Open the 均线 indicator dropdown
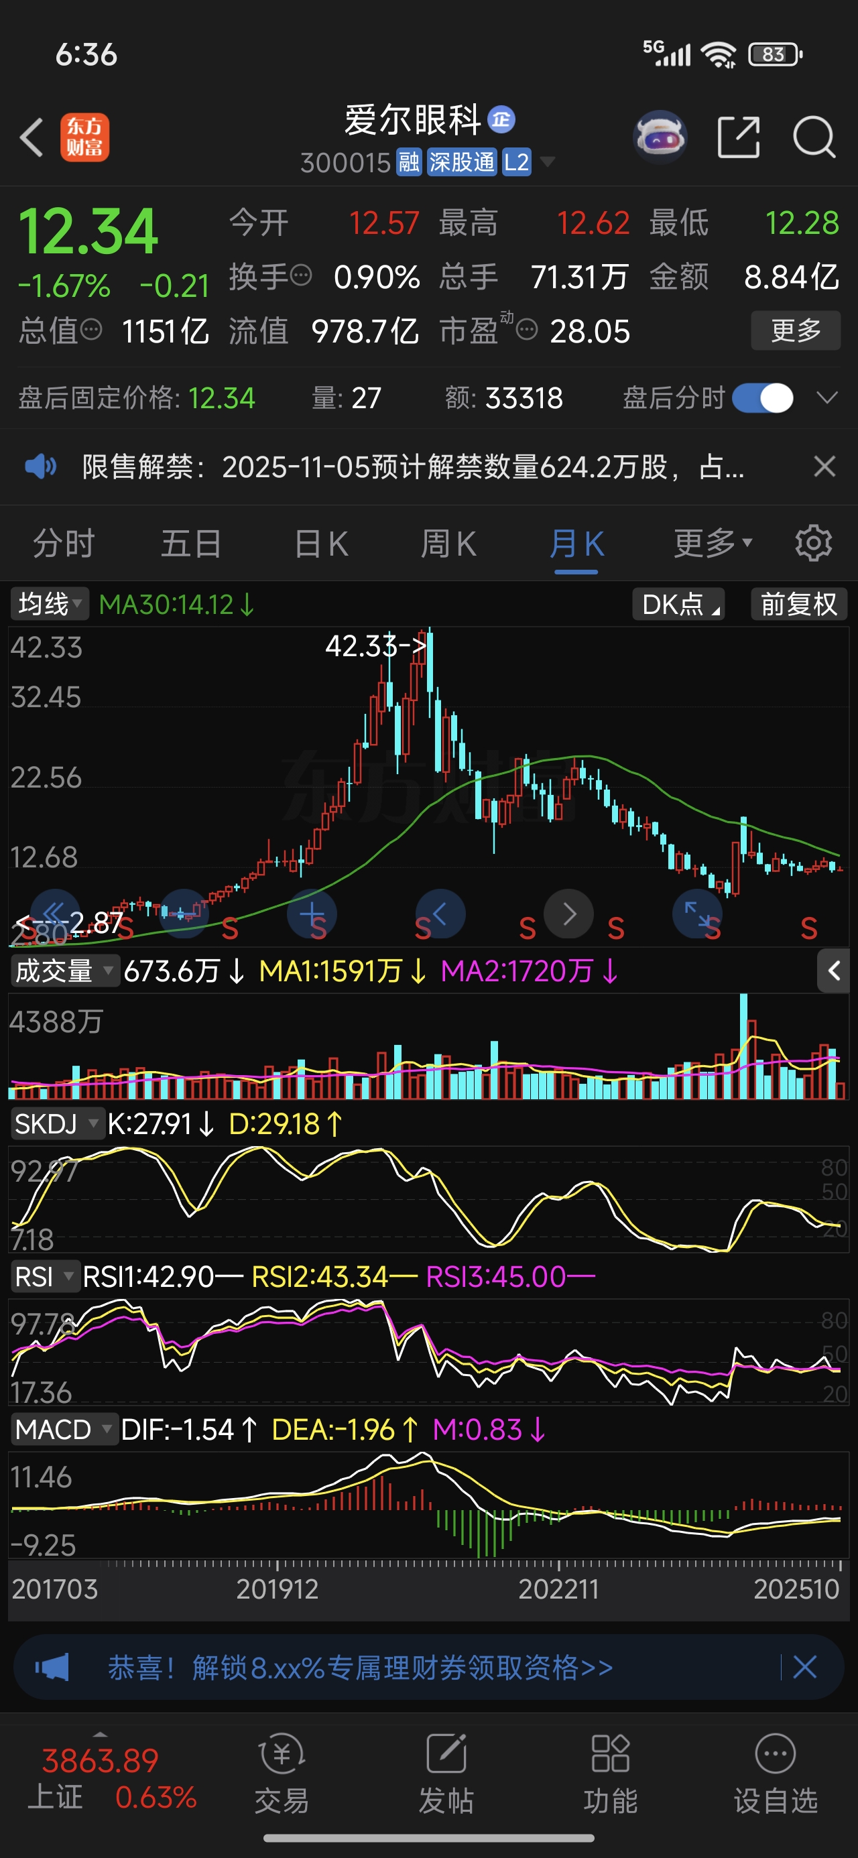The width and height of the screenshot is (858, 1858). (49, 605)
